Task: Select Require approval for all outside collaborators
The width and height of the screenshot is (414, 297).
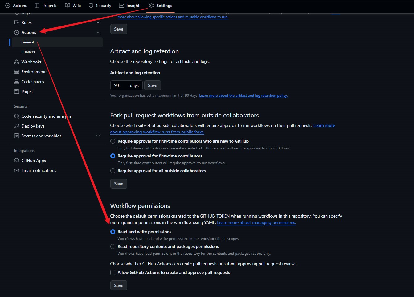Action: [x=113, y=171]
